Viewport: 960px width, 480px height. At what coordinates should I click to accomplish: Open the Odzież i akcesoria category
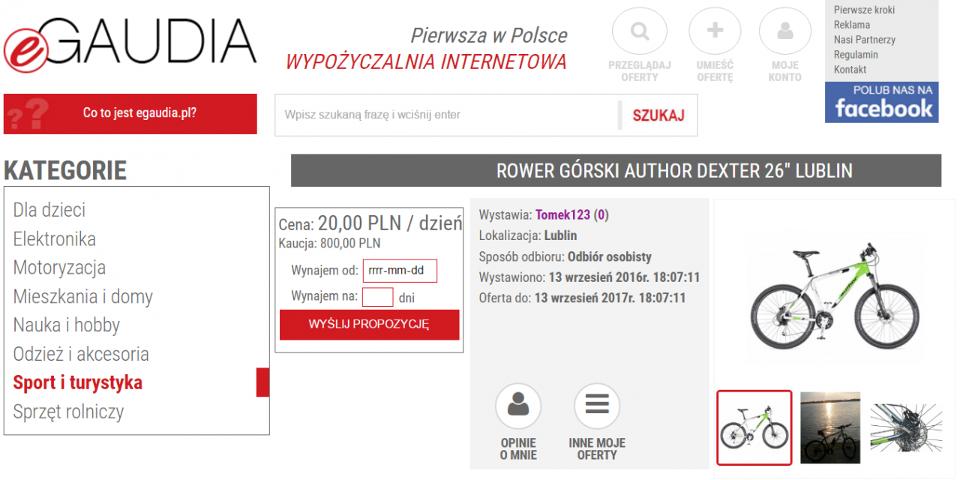(x=81, y=354)
